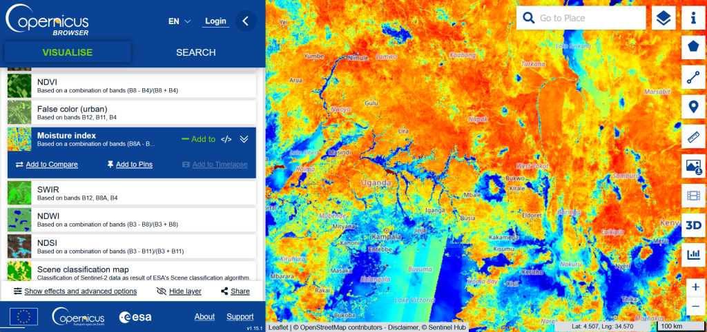Activate the point of interest marker tool
707x332 pixels.
coord(693,107)
